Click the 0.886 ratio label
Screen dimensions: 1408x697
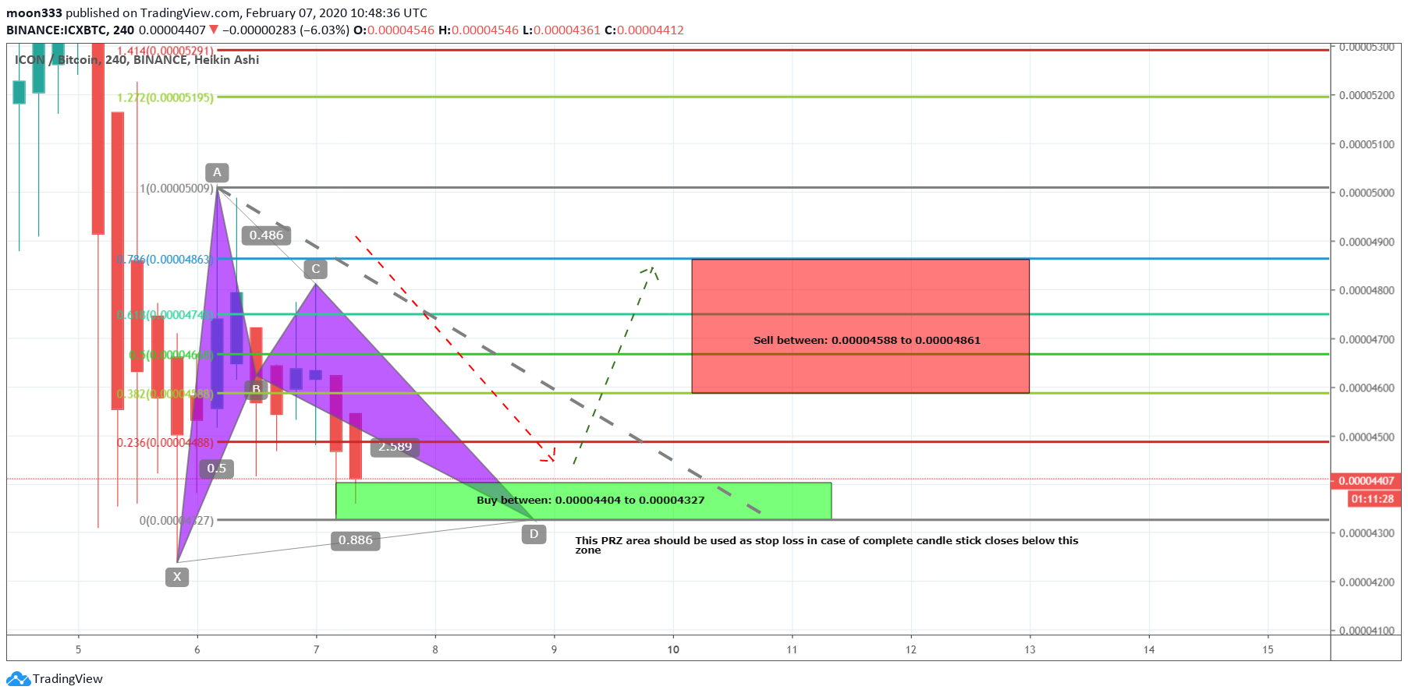pyautogui.click(x=356, y=540)
